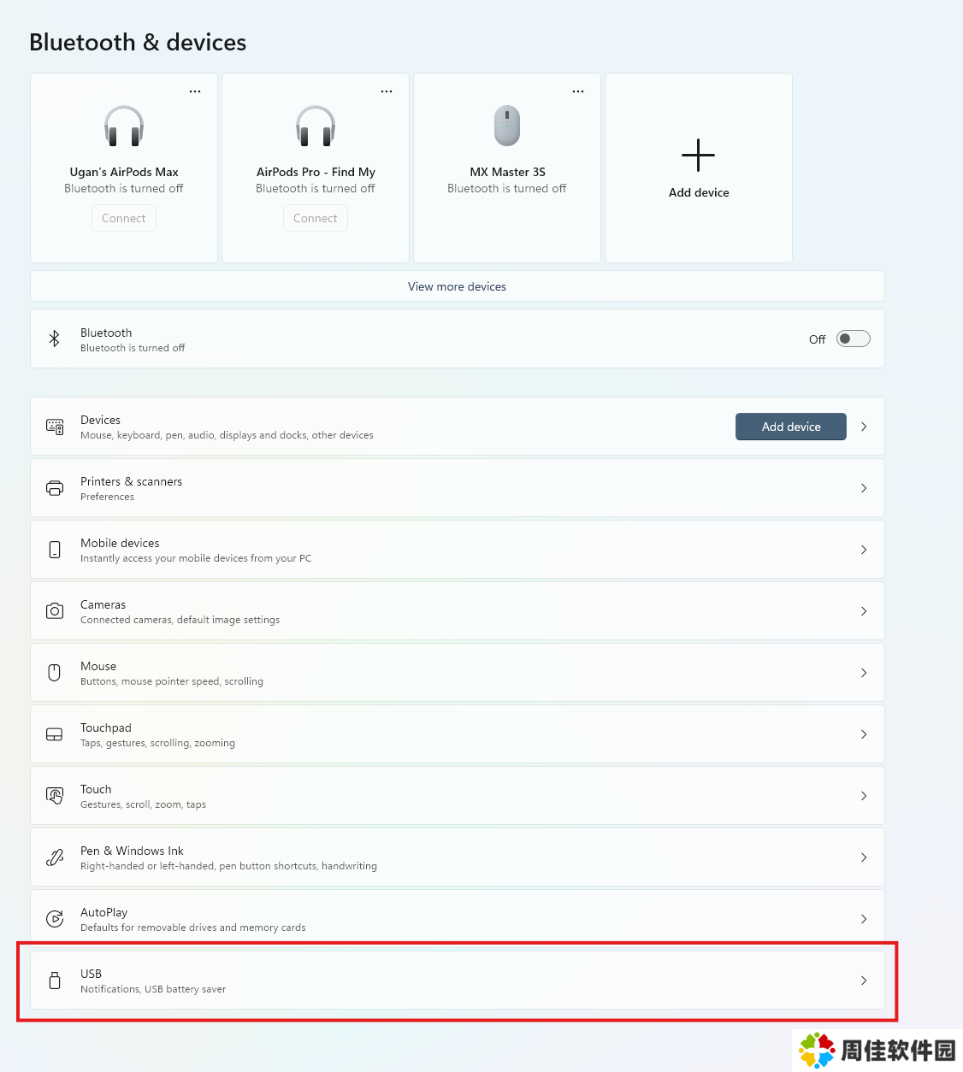Click the Touchpad icon
963x1072 pixels.
[x=55, y=734]
